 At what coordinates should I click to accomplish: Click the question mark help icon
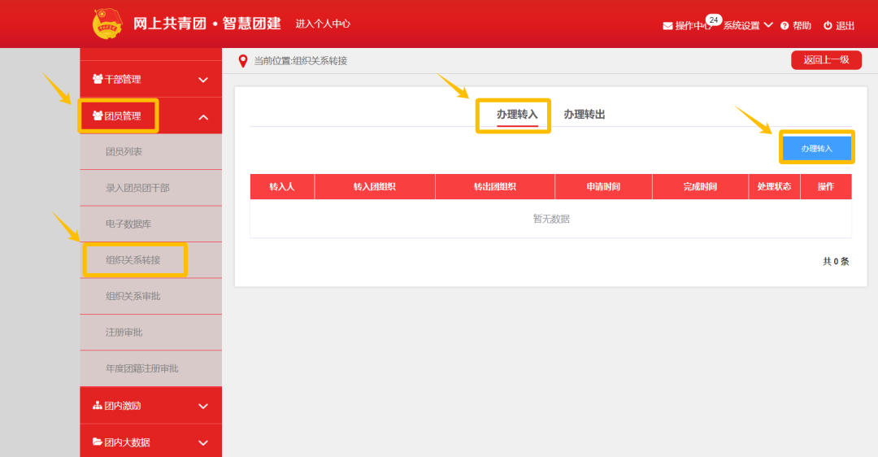(785, 26)
